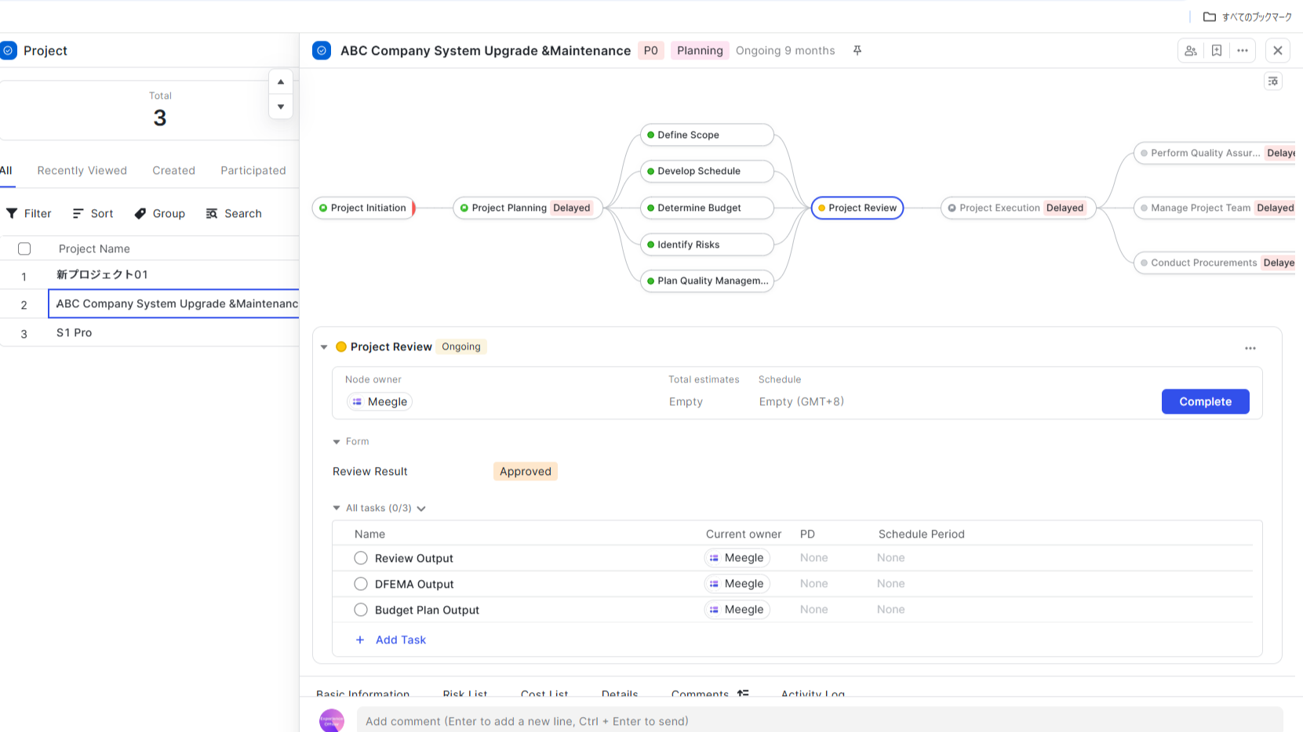The height and width of the screenshot is (732, 1303).
Task: Mark Budget Plan Output task complete
Action: pos(361,610)
